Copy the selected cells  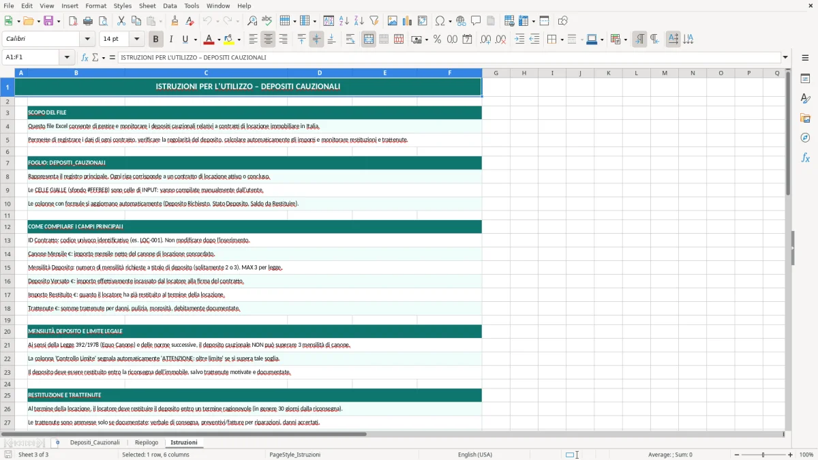click(x=136, y=21)
